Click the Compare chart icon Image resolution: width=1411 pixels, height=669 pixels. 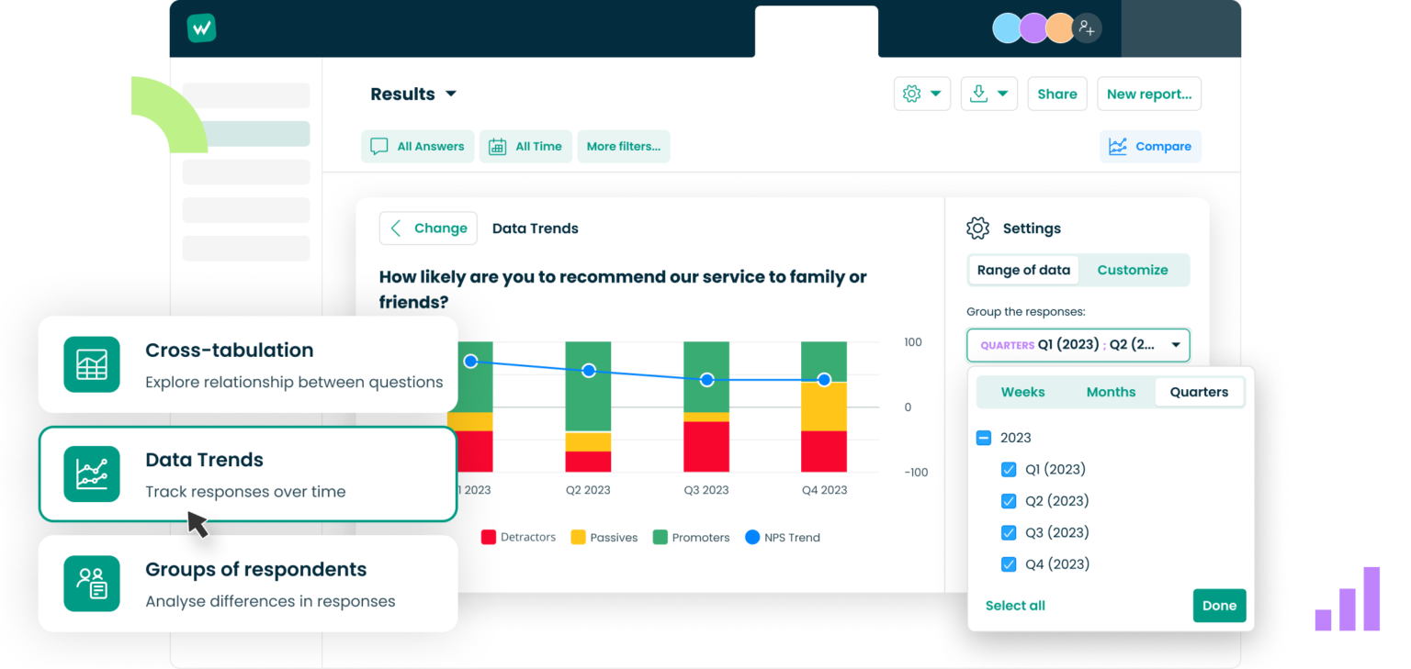pos(1117,146)
